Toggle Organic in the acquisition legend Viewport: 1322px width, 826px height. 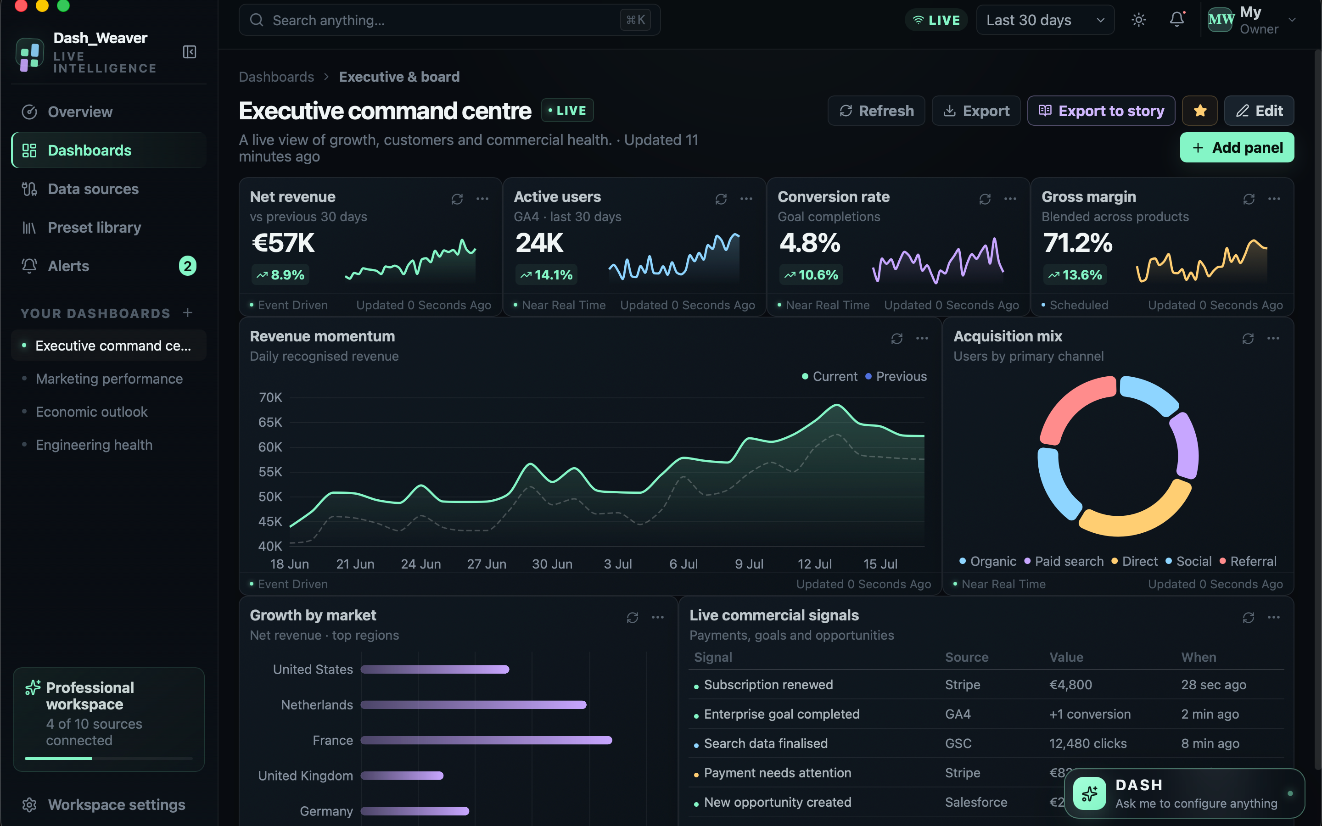988,561
